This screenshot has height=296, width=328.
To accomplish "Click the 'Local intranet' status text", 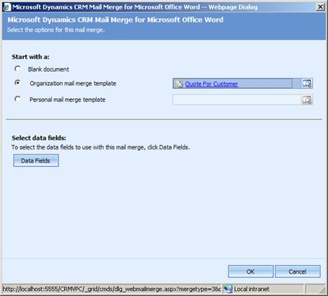I will click(x=252, y=289).
